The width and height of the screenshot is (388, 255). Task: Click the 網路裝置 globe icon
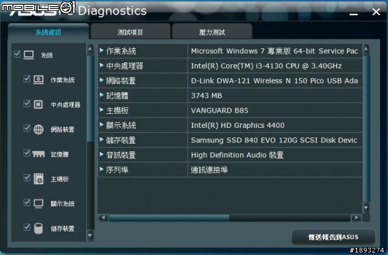(x=39, y=130)
